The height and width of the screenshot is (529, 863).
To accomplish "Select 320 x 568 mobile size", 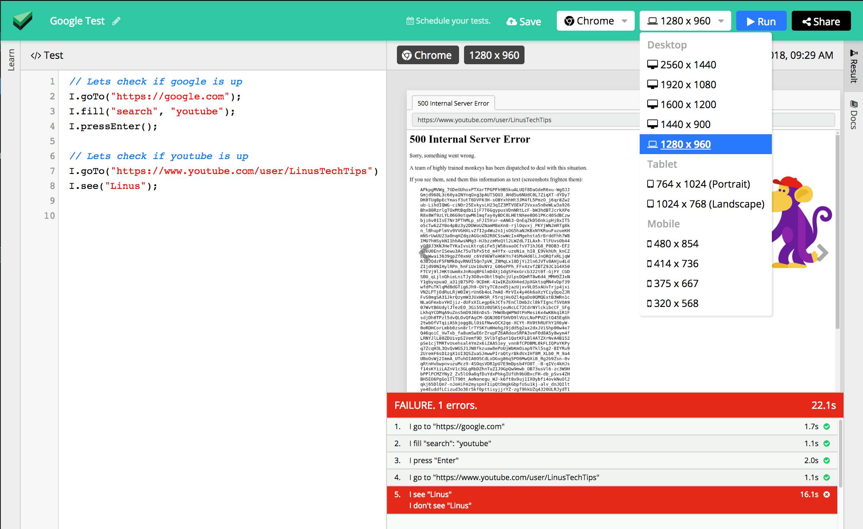I will tap(706, 303).
